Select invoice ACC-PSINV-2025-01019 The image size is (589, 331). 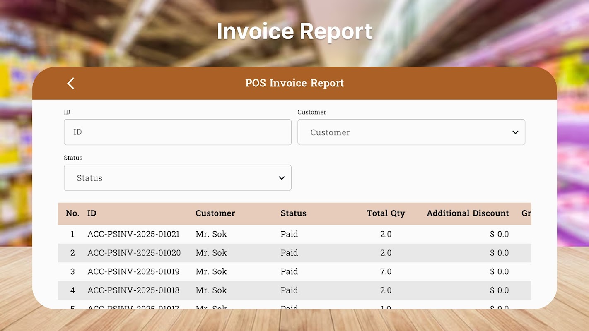click(133, 271)
